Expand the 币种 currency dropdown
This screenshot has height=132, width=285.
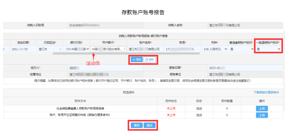[x=215, y=49]
